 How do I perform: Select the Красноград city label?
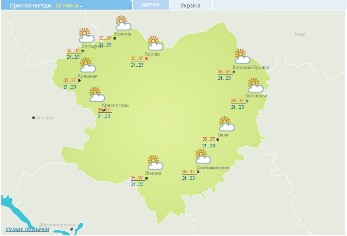tap(115, 105)
